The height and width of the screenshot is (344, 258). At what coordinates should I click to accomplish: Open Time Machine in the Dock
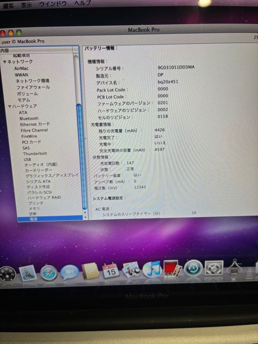[193, 268]
